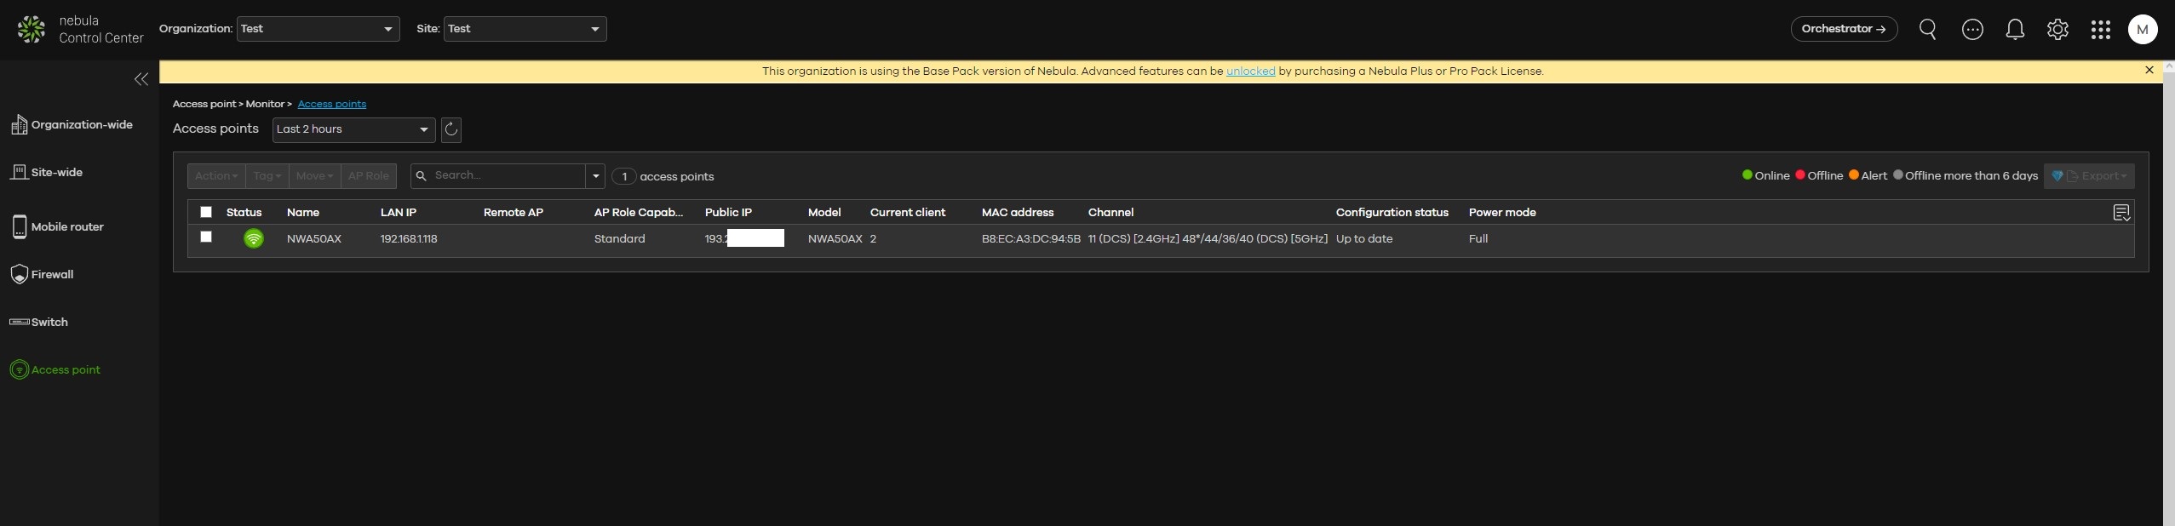Expand the search filter dropdown arrow

[x=596, y=176]
